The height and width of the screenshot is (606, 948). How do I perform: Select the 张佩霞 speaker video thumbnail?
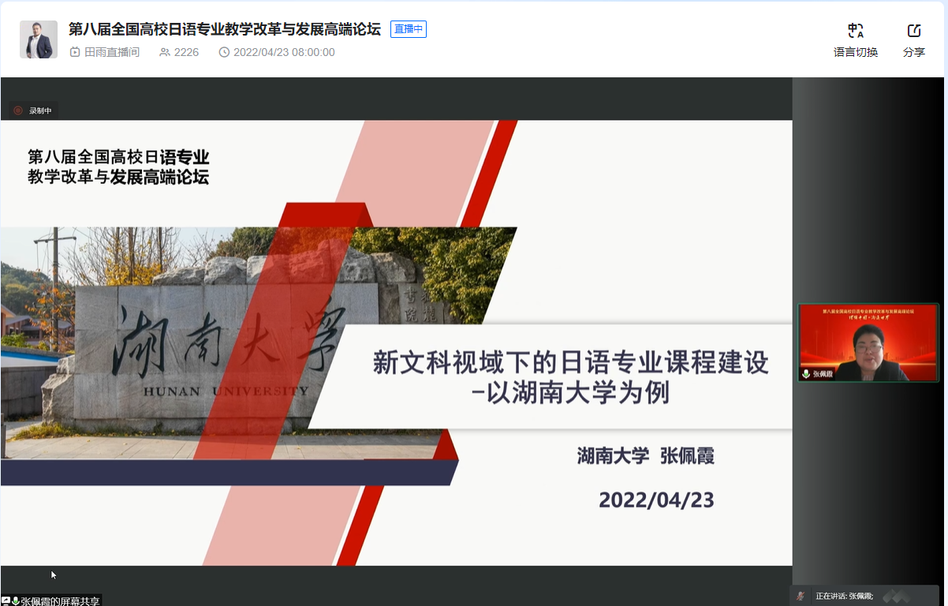(868, 342)
